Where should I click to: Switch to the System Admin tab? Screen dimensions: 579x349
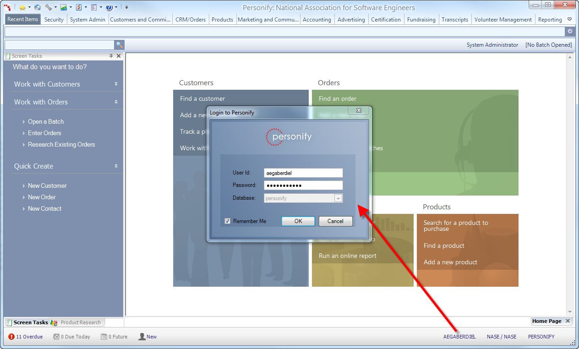pyautogui.click(x=87, y=20)
